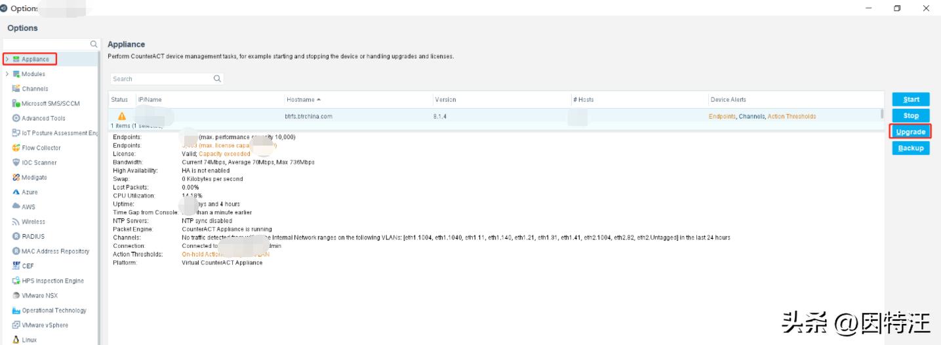This screenshot has height=345, width=941.
Task: Click the Stop button
Action: [911, 115]
